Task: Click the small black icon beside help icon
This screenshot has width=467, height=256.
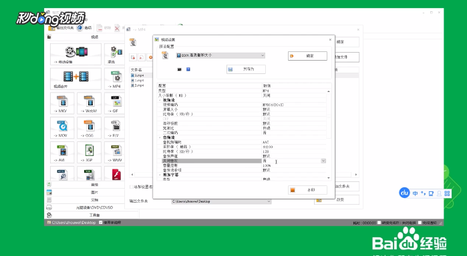Action: click(179, 69)
